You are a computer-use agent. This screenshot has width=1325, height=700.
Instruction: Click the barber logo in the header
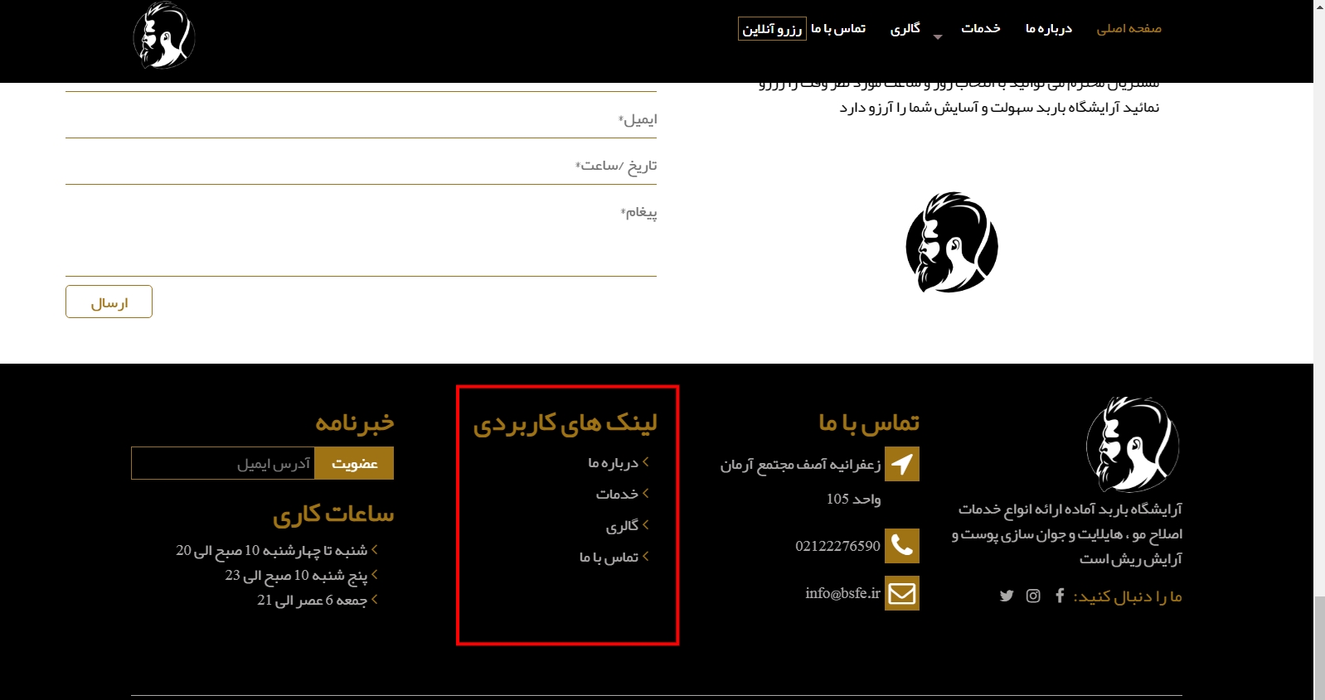[x=164, y=36]
